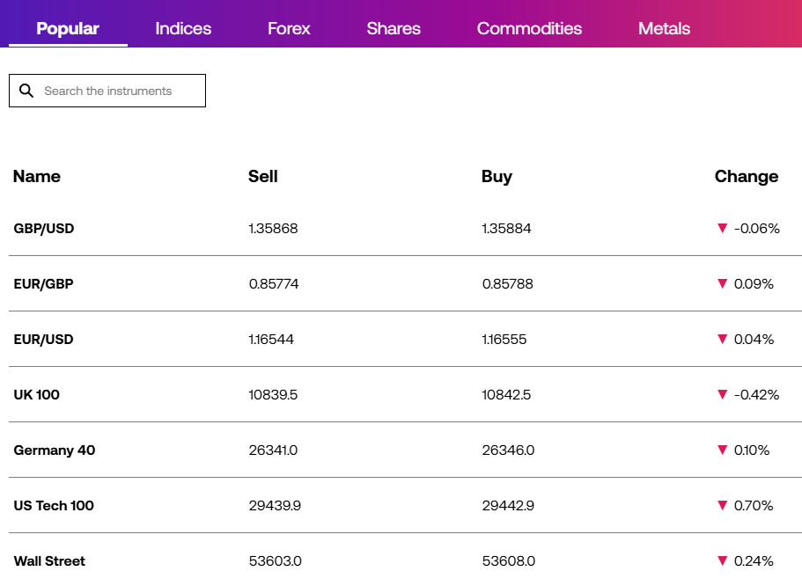802x586 pixels.
Task: Open the GBP/USD instrument
Action: 44,228
